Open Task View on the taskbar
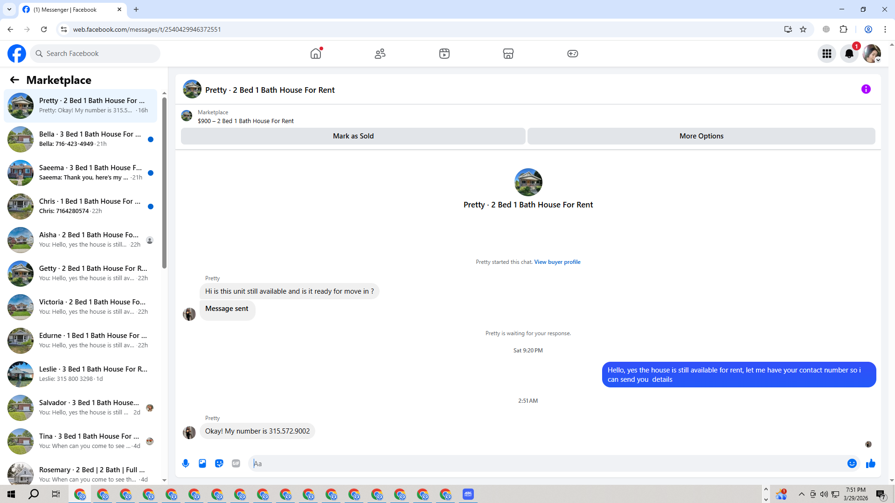This screenshot has width=895, height=503. (x=56, y=494)
